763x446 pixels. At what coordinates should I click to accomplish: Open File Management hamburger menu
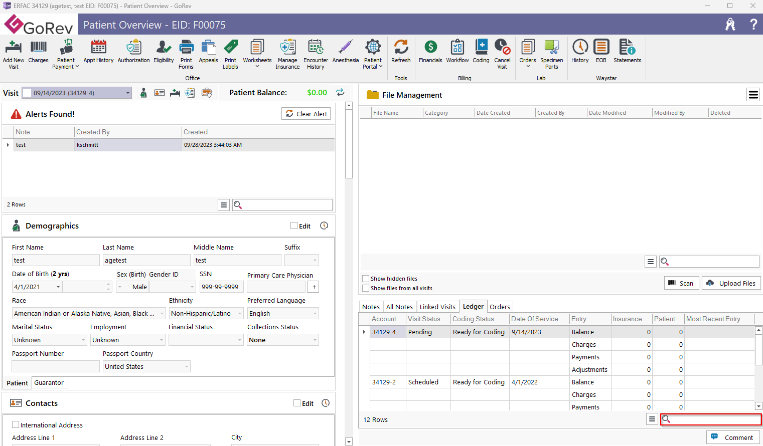tap(753, 95)
